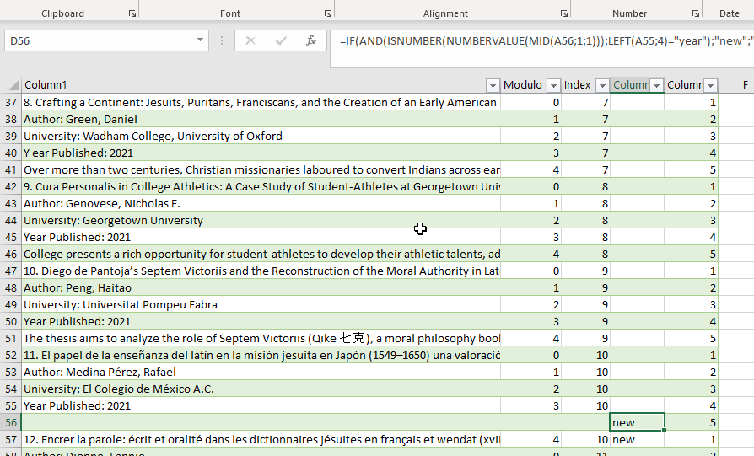The image size is (754, 456).
Task: Select the column F header
Action: click(745, 85)
